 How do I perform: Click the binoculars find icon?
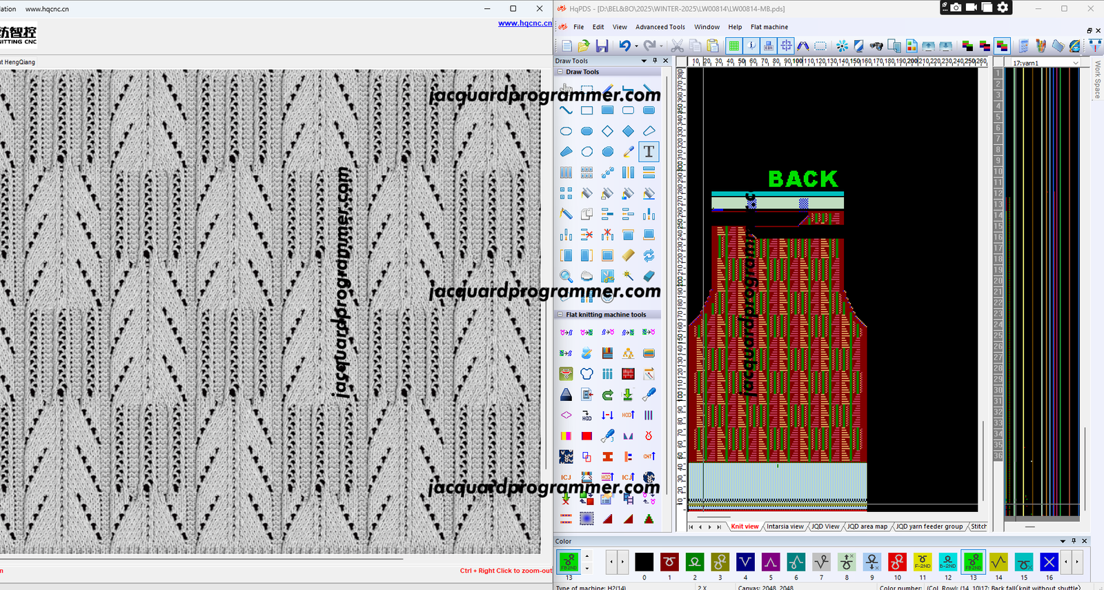(x=876, y=46)
